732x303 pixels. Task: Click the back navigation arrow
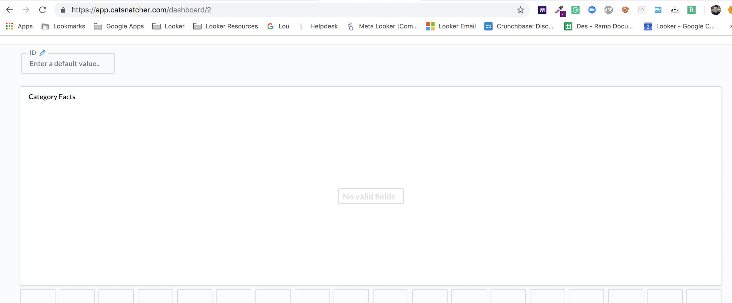9,10
